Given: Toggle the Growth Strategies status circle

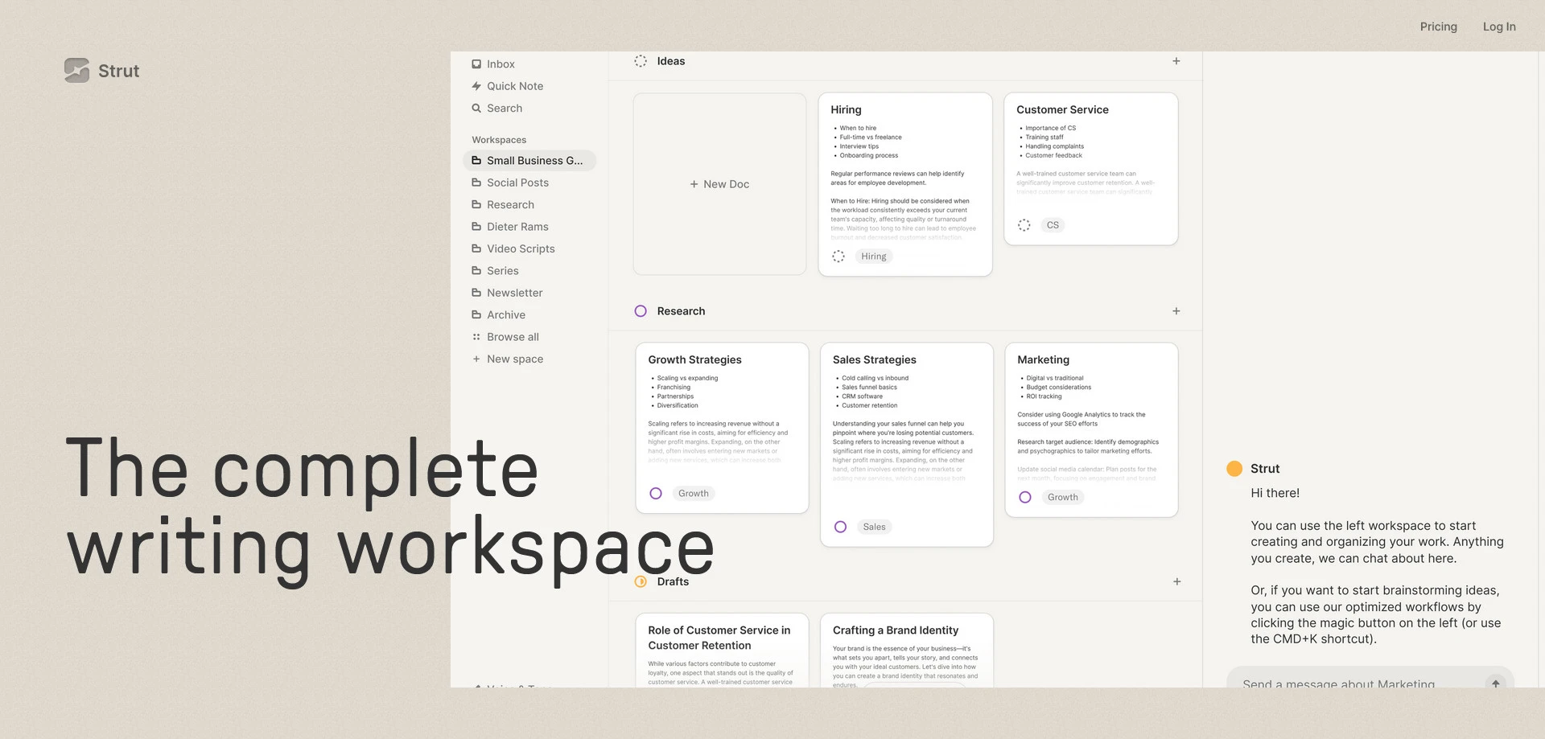Looking at the screenshot, I should coord(656,494).
